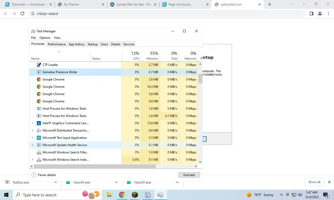The image size is (334, 200).
Task: Go back in Chrome
Action: click(6, 14)
